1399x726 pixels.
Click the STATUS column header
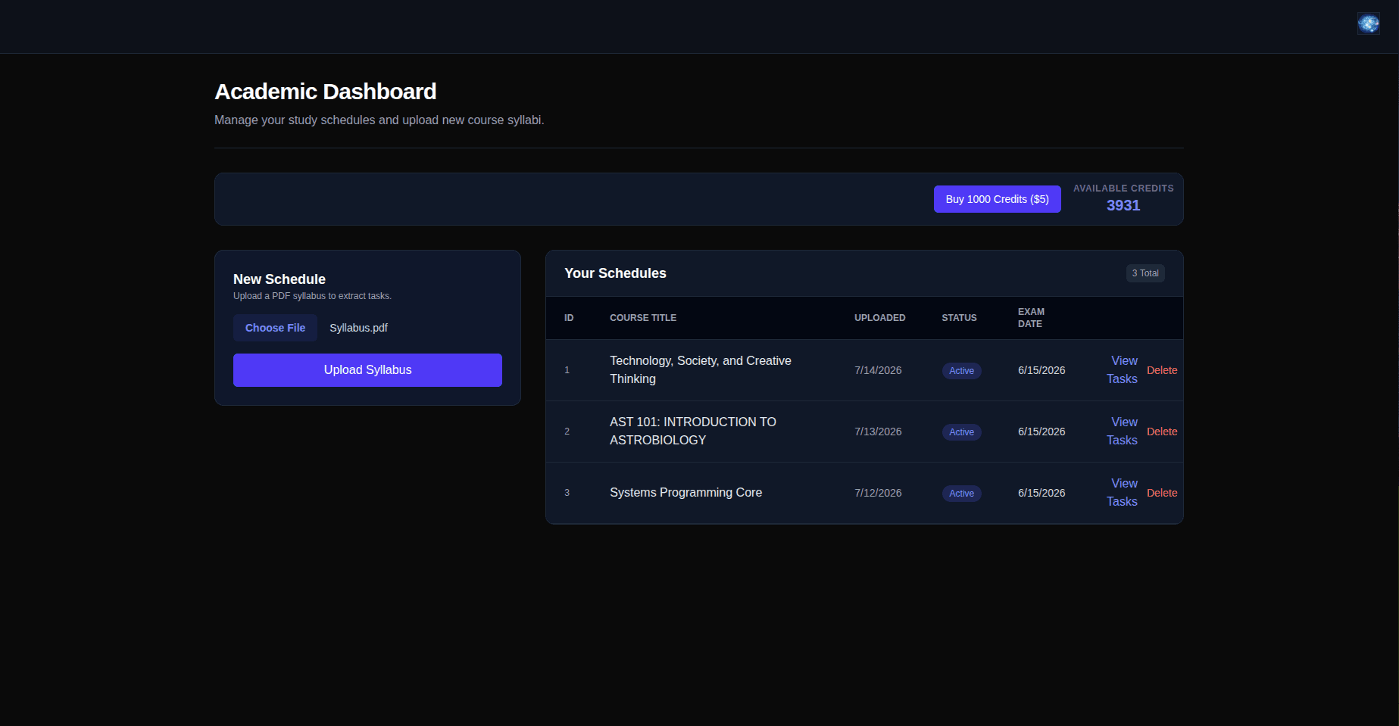(x=959, y=318)
